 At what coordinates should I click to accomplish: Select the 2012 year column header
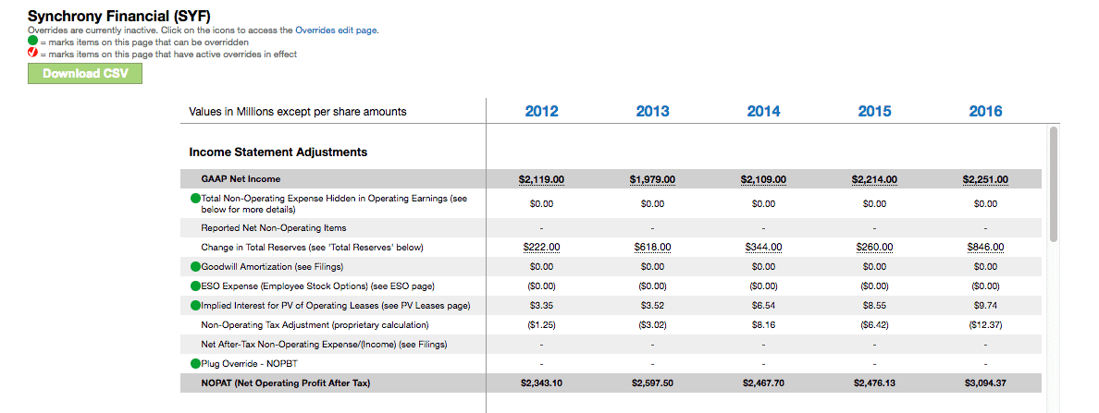coord(542,111)
